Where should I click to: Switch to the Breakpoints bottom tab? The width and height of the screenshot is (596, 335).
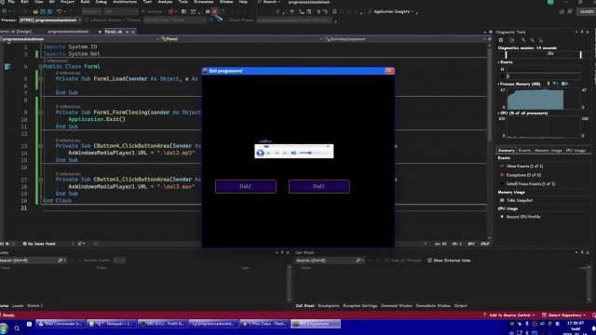tap(329, 306)
